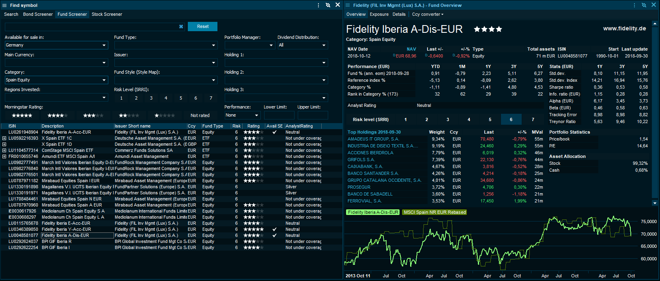The height and width of the screenshot is (281, 660).
Task: Expand the ComStage MSCI Spain ETF row
Action: point(4,150)
